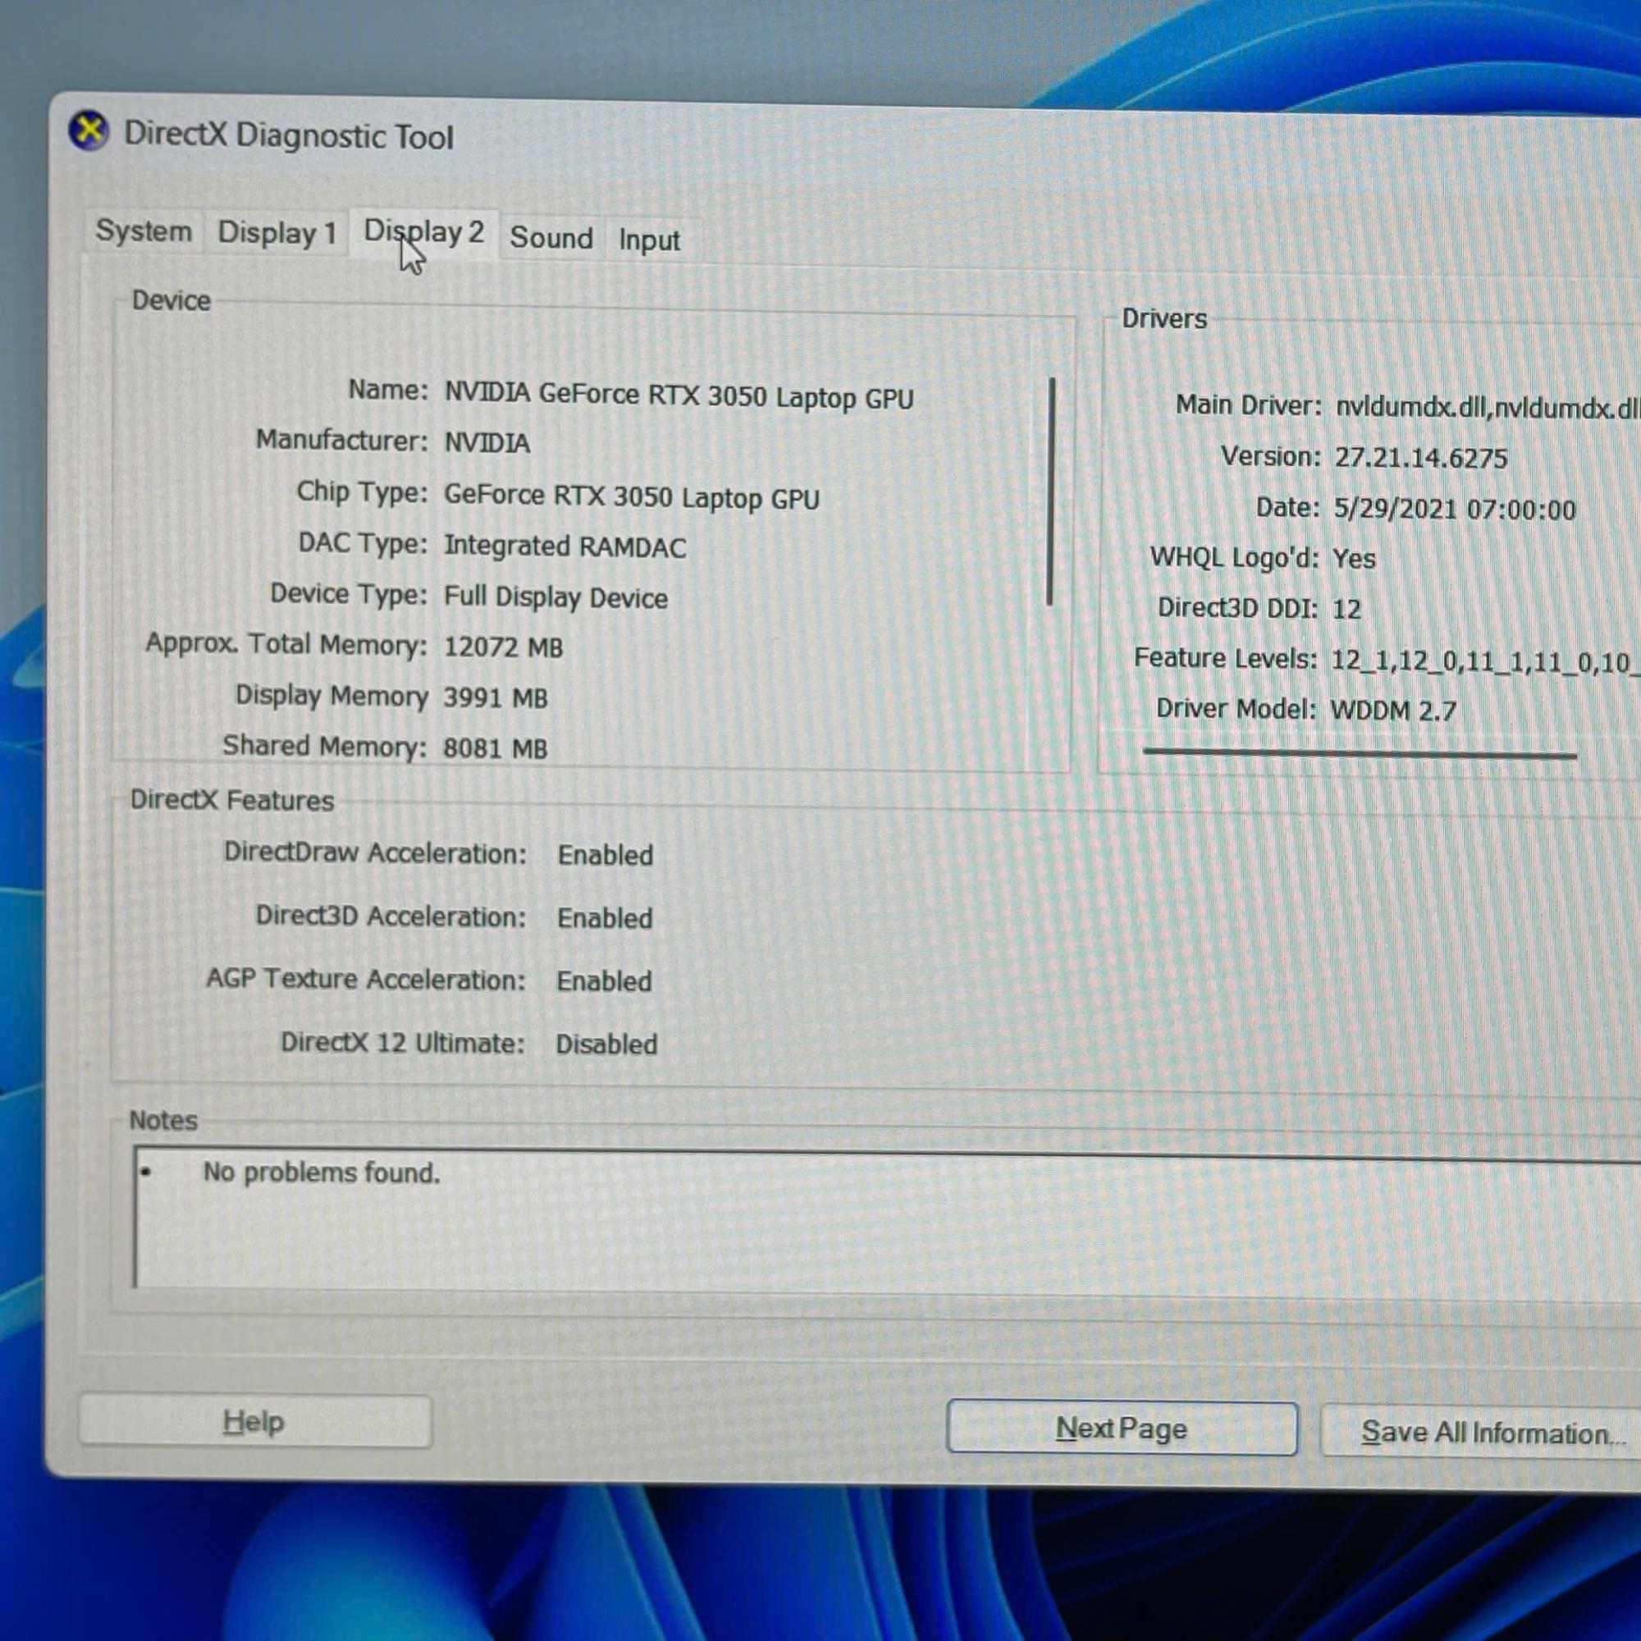Click the 'No problems found.' note
The width and height of the screenshot is (1641, 1641).
pos(321,1173)
